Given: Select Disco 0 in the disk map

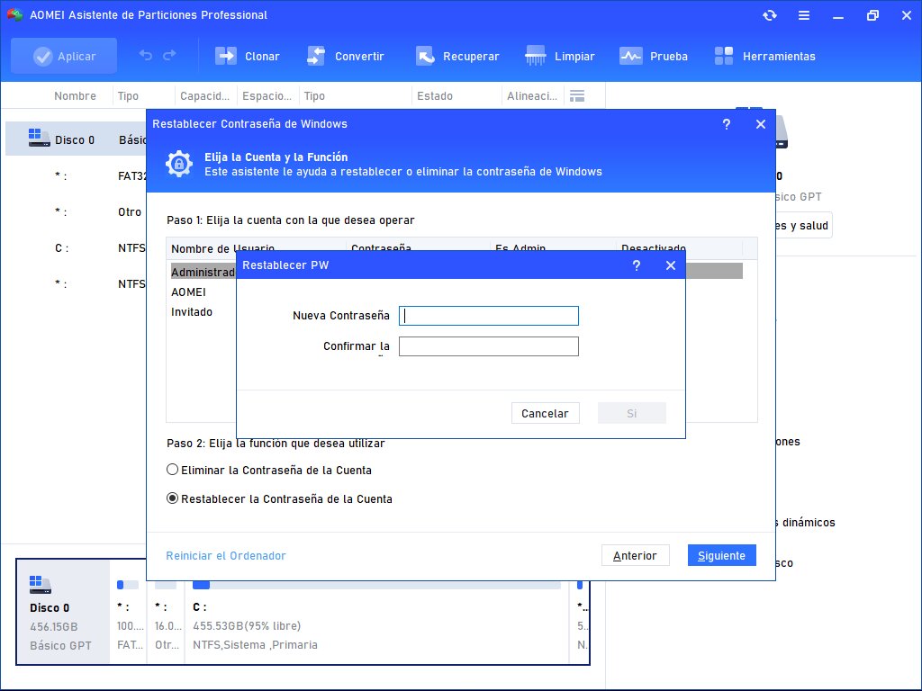Looking at the screenshot, I should click(x=62, y=611).
